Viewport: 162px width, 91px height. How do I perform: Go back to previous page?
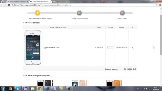click(x=2, y=5)
